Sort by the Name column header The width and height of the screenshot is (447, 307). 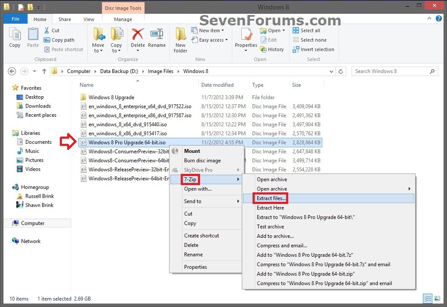point(86,85)
